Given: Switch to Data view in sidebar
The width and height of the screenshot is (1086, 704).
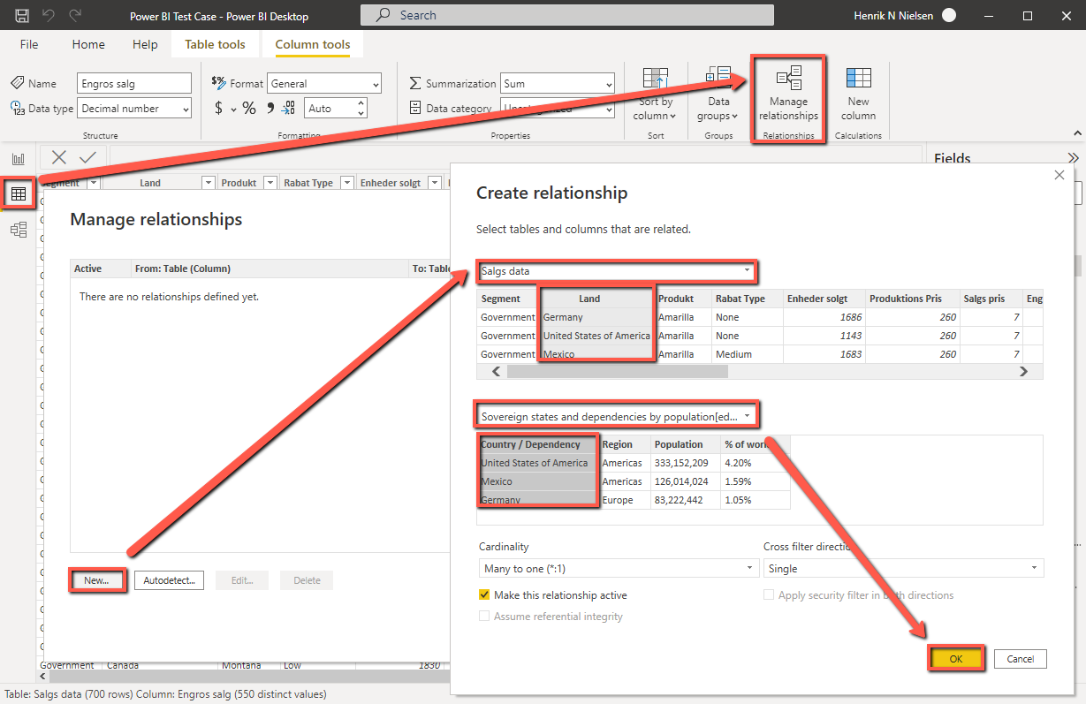Looking at the screenshot, I should coord(18,194).
